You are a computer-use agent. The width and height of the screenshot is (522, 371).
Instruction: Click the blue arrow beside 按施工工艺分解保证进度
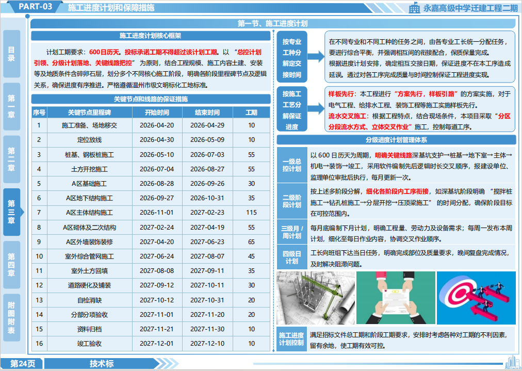316,108
